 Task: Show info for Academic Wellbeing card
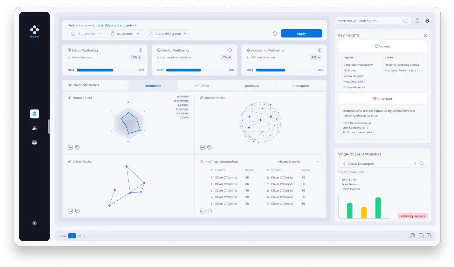pos(320,50)
